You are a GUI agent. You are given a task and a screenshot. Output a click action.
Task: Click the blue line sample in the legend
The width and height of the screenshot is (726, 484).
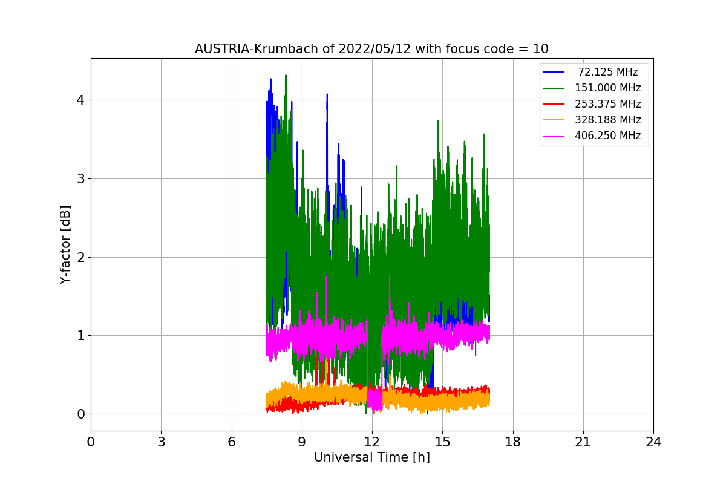[554, 73]
